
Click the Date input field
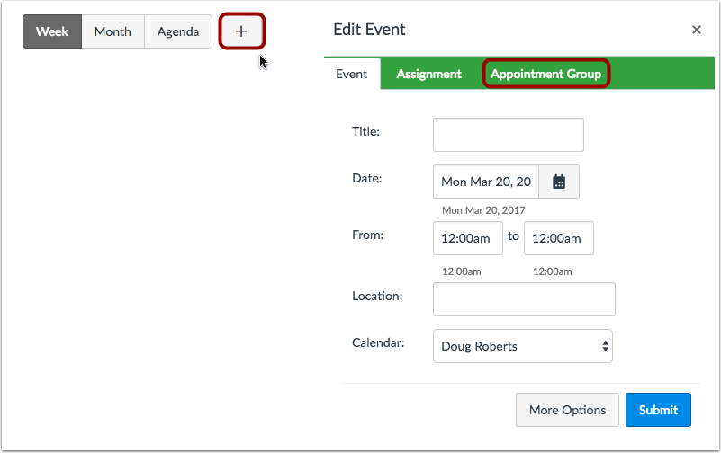pos(486,182)
